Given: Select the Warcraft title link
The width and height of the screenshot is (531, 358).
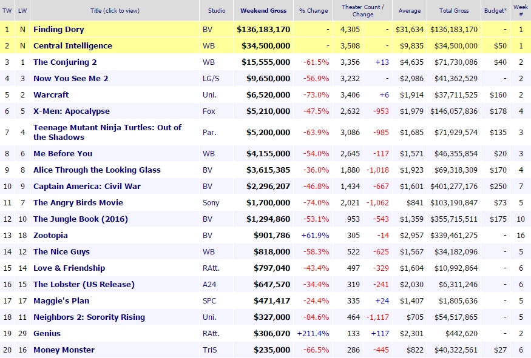Looking at the screenshot, I should [51, 94].
